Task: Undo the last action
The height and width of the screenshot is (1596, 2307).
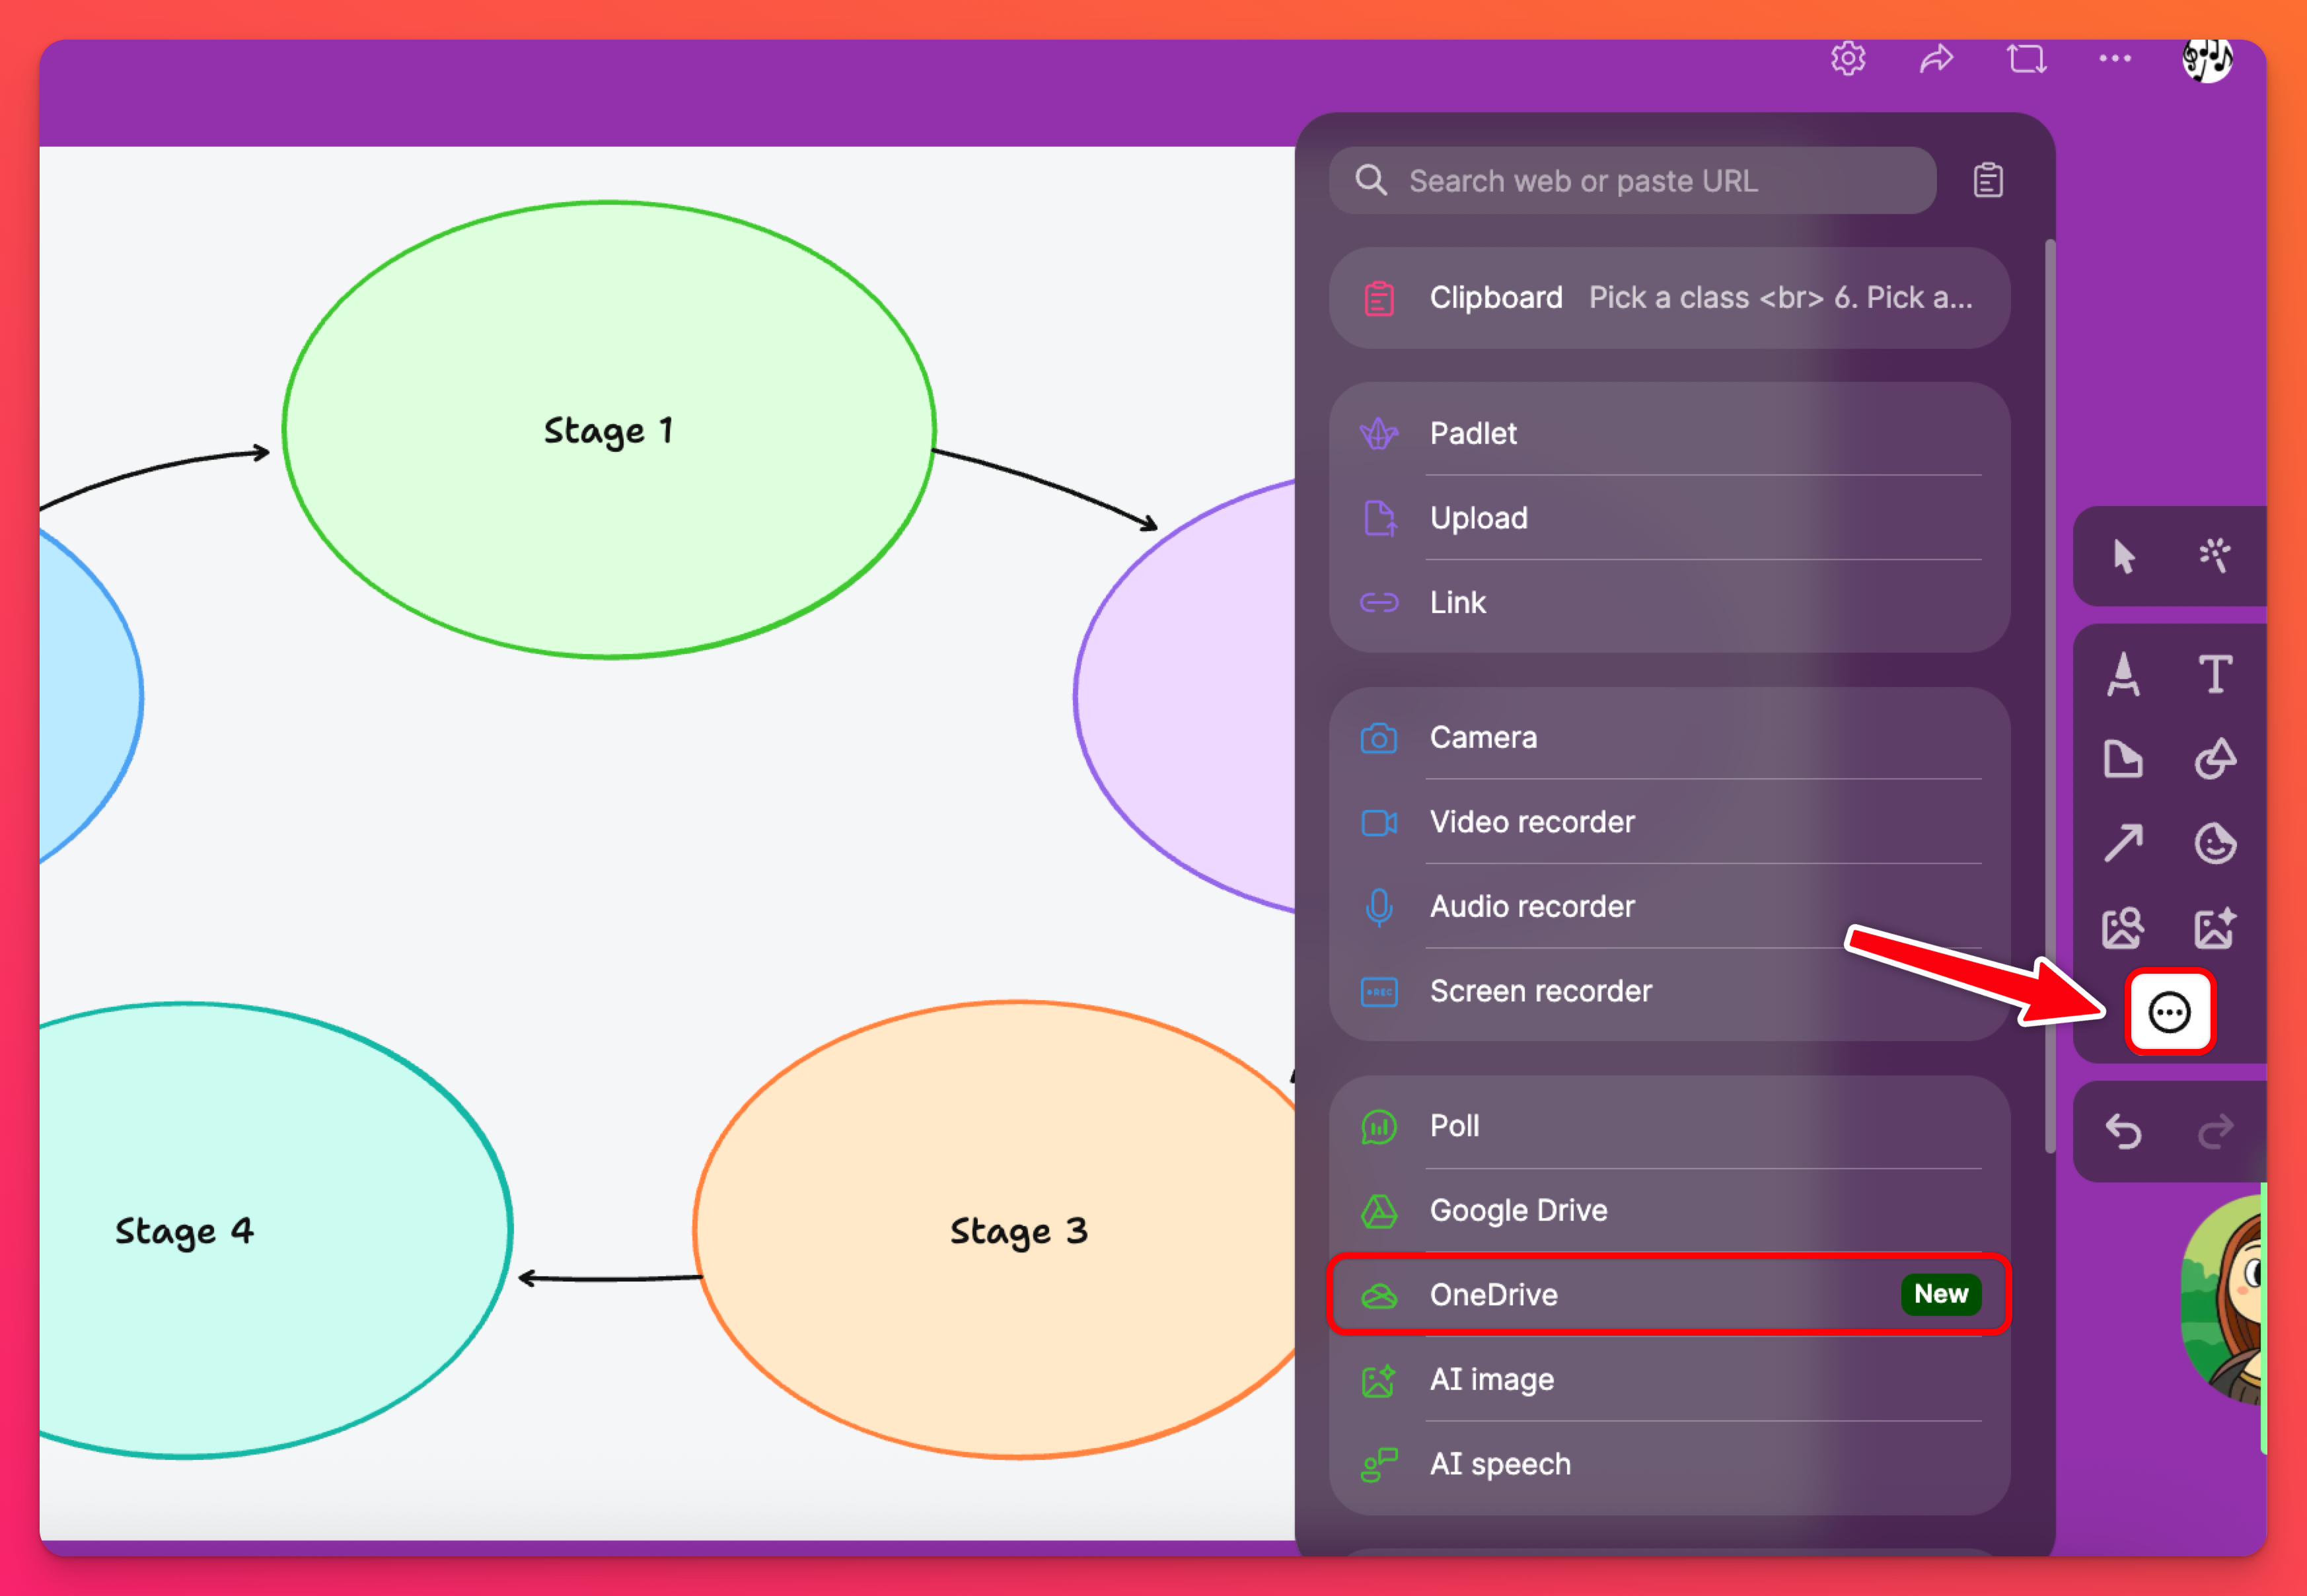Action: coord(2123,1131)
